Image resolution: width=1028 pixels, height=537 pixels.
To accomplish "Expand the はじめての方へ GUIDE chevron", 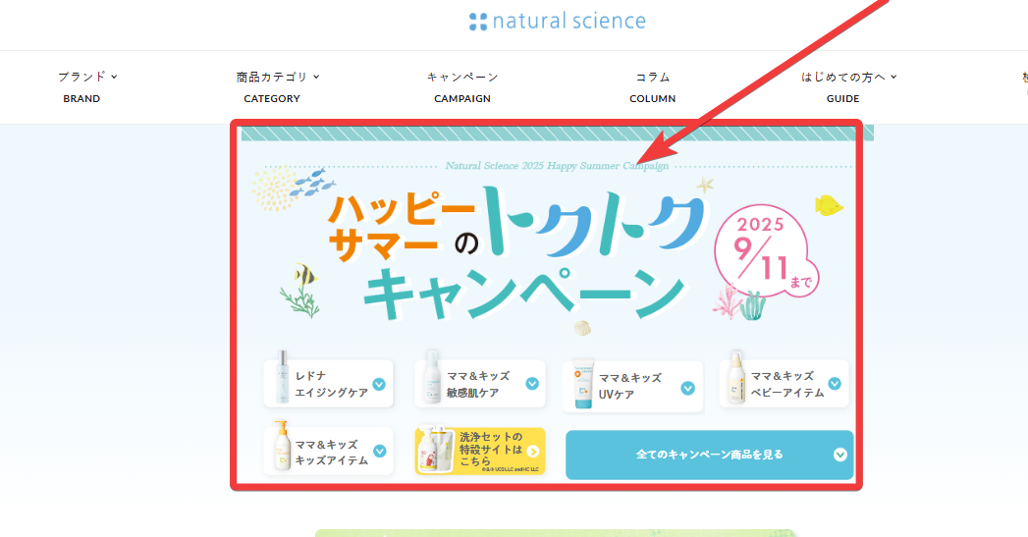I will click(893, 77).
